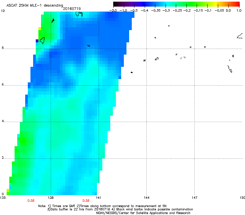Select the -0.1 color scale label
Viewport: 245px width, 215px height.
click(208, 11)
